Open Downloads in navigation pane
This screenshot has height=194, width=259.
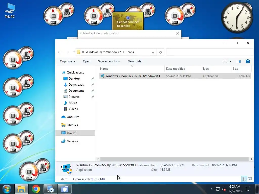click(76, 85)
